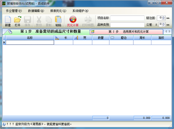Run the 优化计算 optimization calculation
The height and width of the screenshot is (129, 174).
click(x=73, y=21)
